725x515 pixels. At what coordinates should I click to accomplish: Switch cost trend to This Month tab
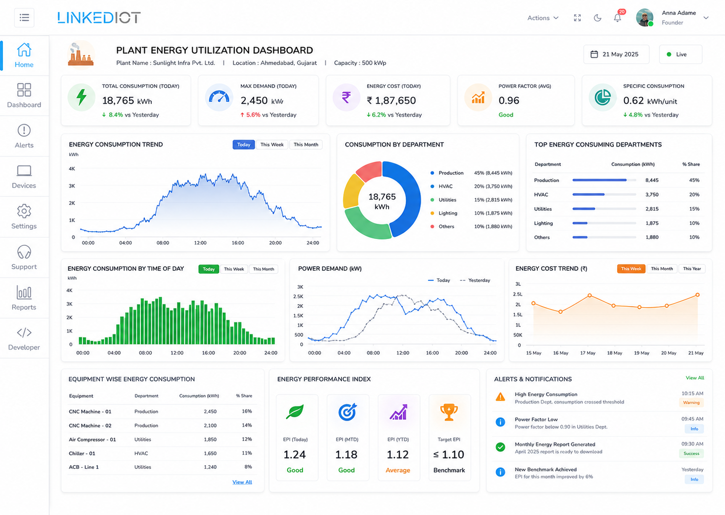pos(662,269)
